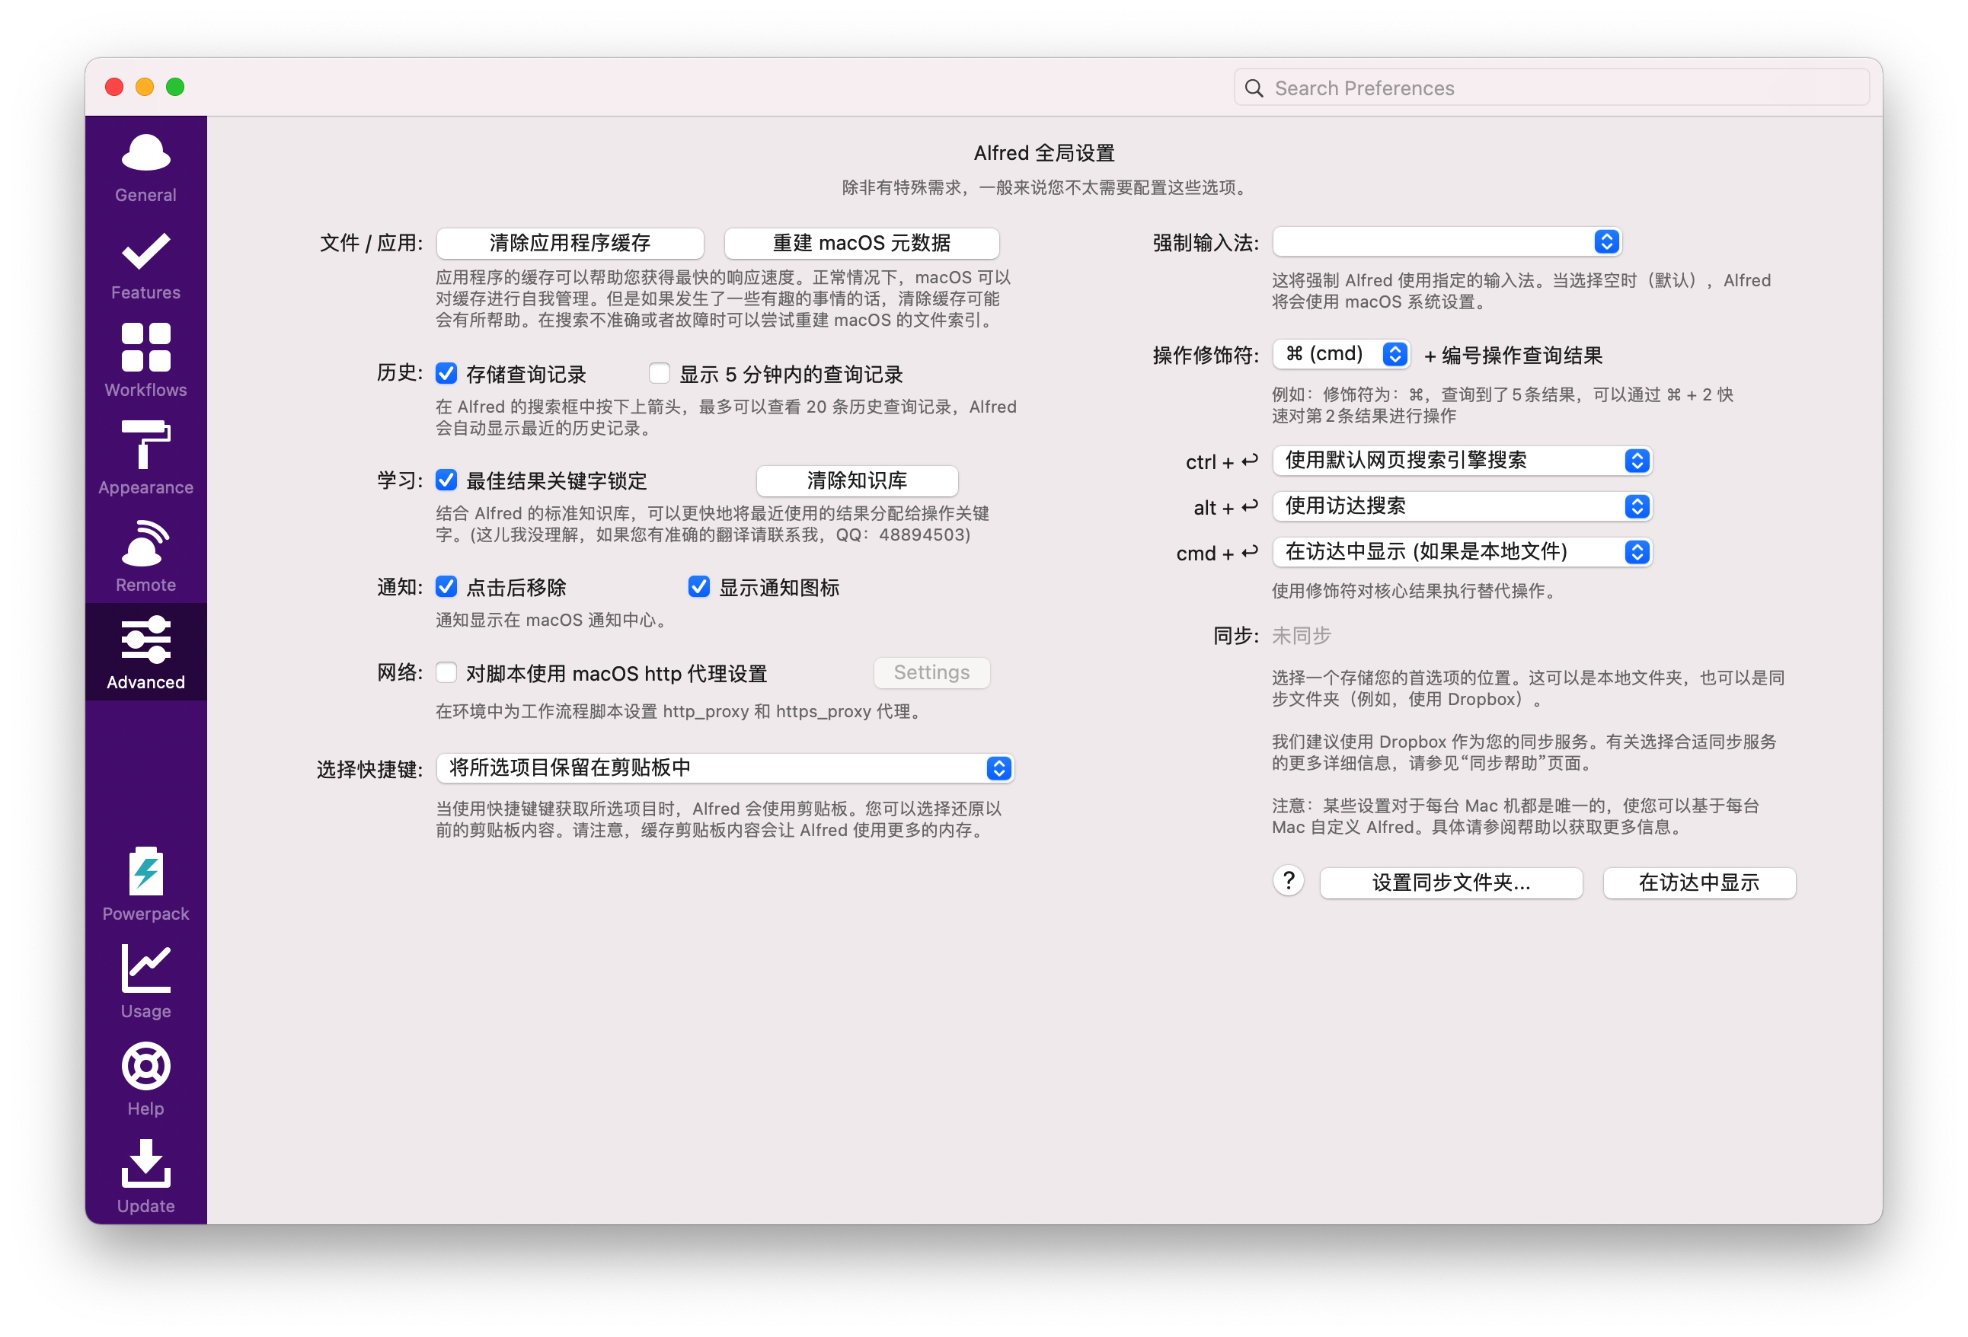Enable macOS http 代理设置 checkbox
1968x1337 pixels.
click(x=446, y=672)
